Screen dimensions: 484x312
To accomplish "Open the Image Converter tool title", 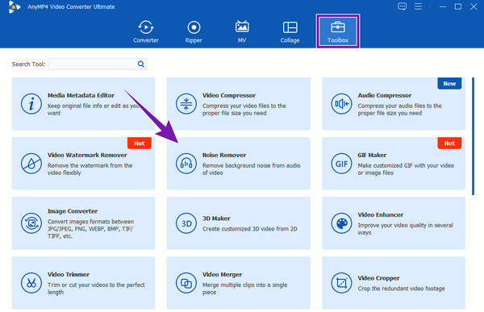I will pos(73,211).
